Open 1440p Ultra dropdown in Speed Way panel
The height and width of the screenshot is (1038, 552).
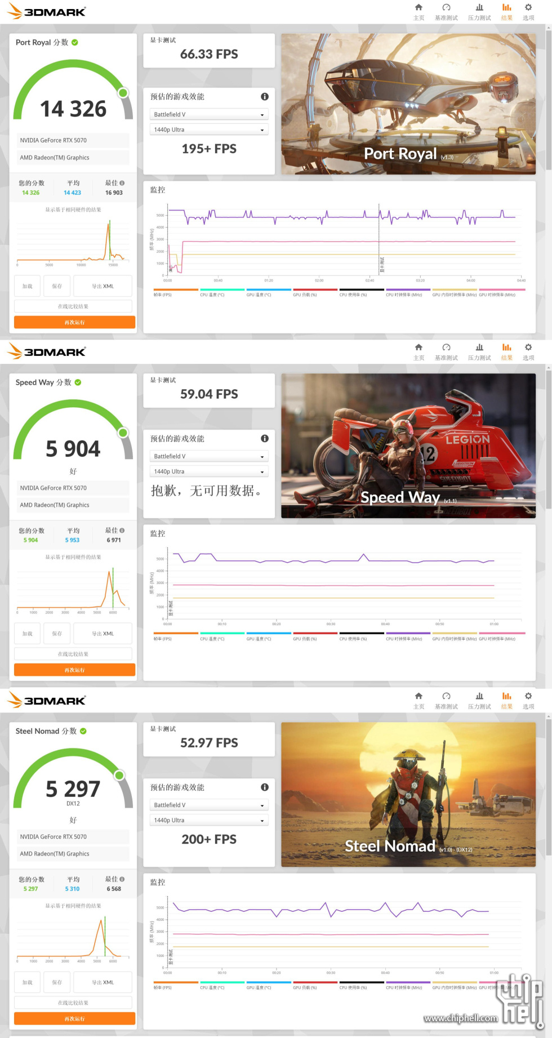[209, 471]
